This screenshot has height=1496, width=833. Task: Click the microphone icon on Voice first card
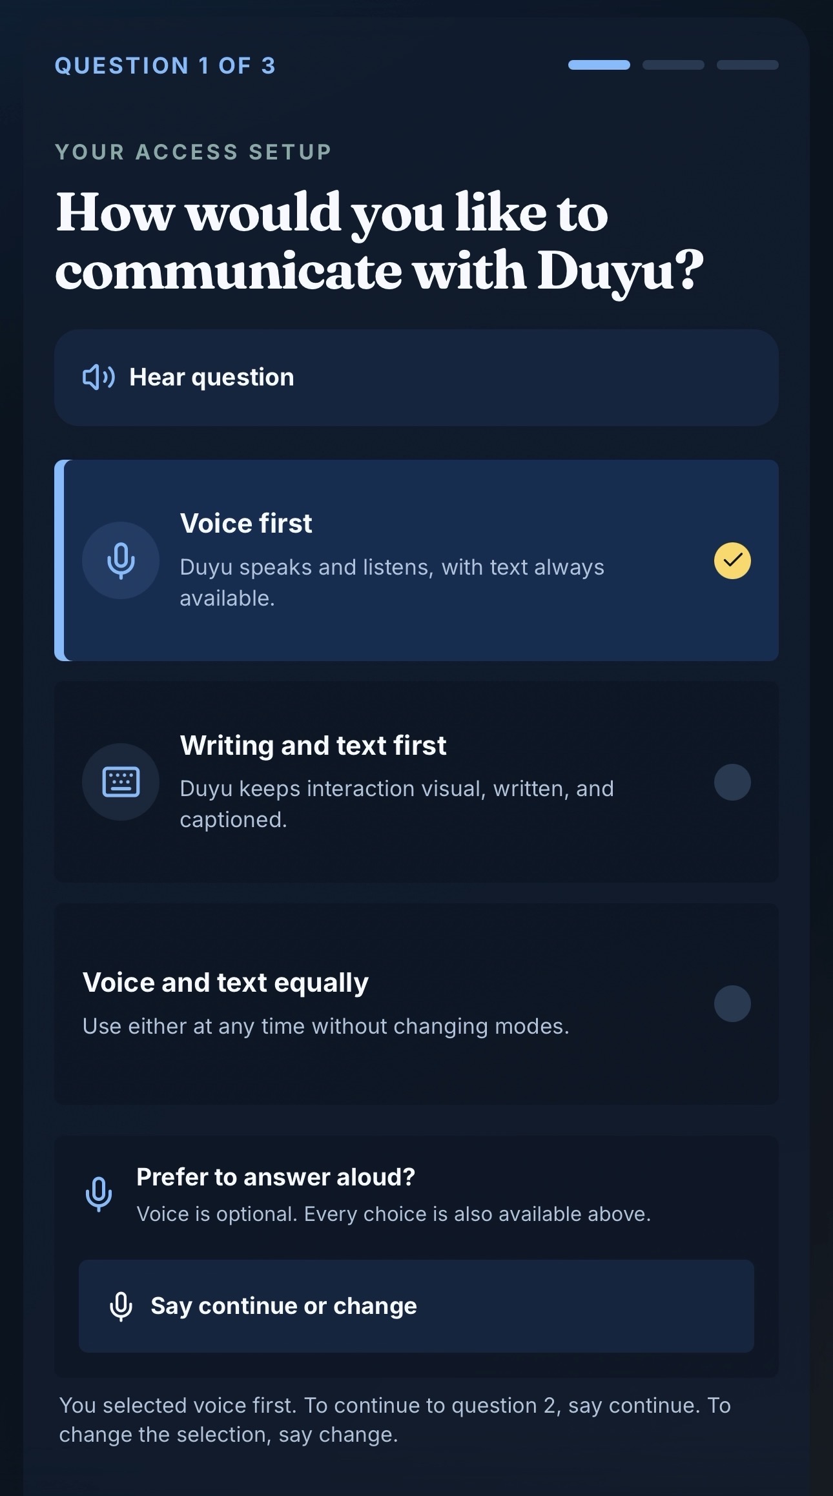pos(121,560)
